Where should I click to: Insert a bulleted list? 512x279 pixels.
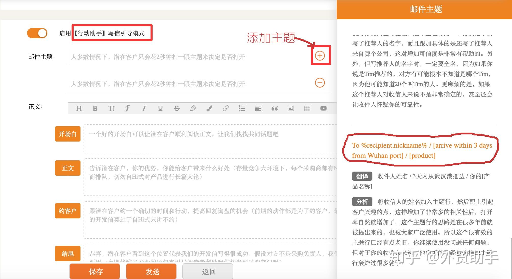(242, 108)
